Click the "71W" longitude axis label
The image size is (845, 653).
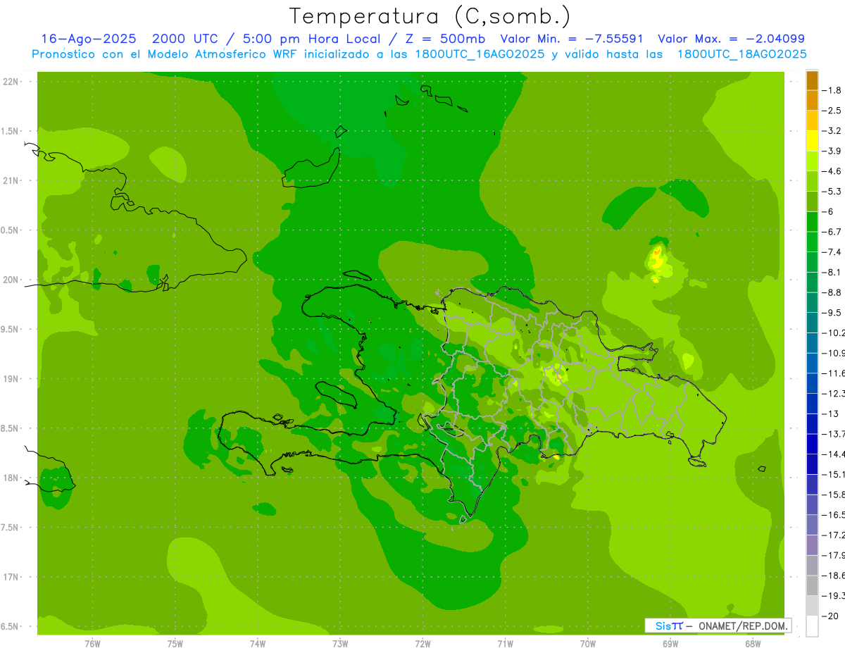(x=505, y=644)
